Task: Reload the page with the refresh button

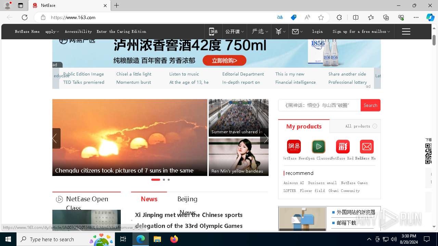Action: click(25, 17)
